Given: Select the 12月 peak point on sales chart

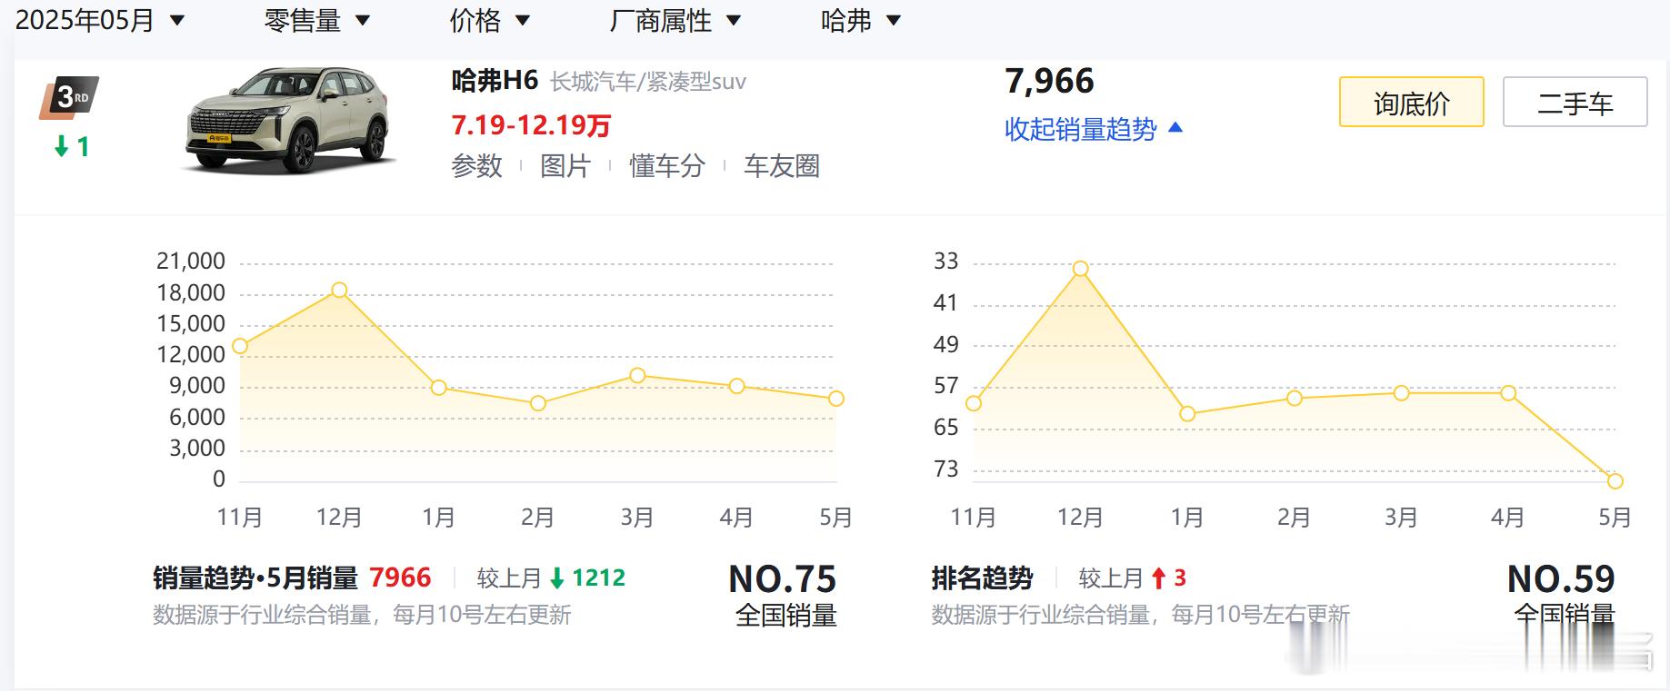Looking at the screenshot, I should pyautogui.click(x=339, y=290).
